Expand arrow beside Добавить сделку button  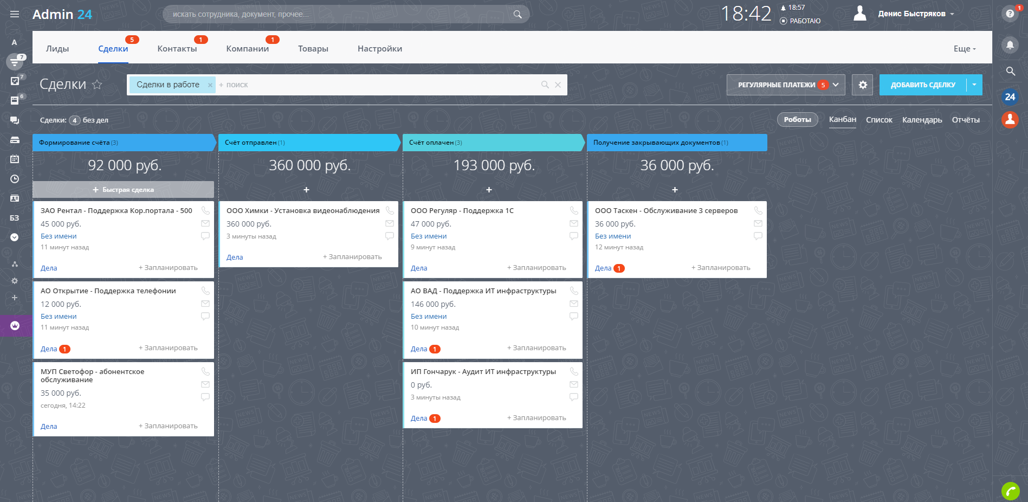click(974, 85)
